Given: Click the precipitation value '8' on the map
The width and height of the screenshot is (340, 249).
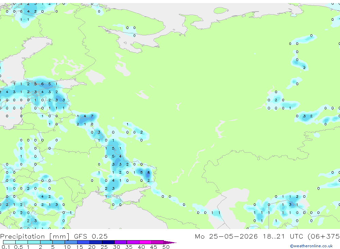Looking at the screenshot, I should (x=149, y=173).
